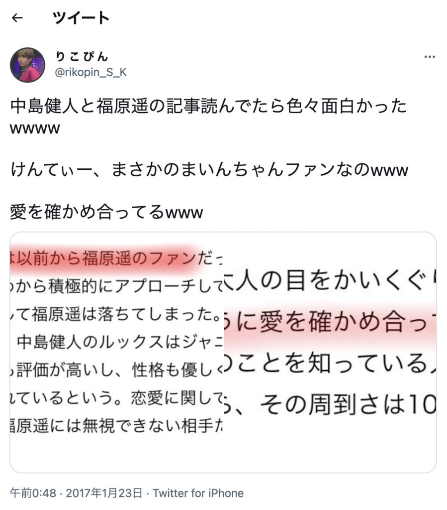Image resolution: width=447 pixels, height=510 pixels.
Task: Click the tweet timestamp 午前0:48
Action: 33,493
